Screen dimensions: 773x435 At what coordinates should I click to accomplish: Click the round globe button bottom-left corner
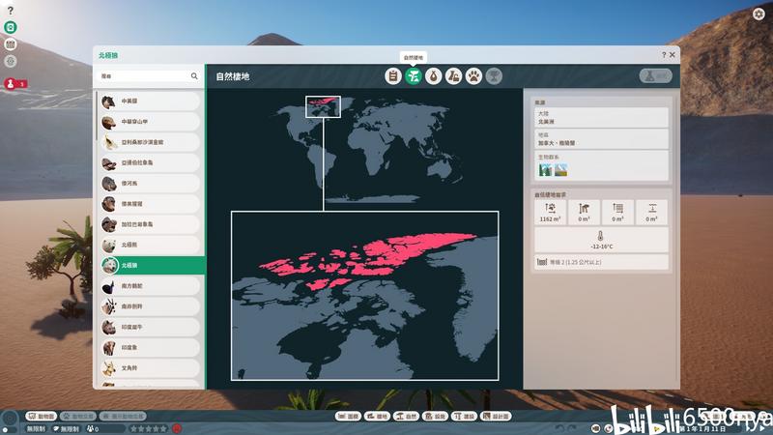coord(10,420)
